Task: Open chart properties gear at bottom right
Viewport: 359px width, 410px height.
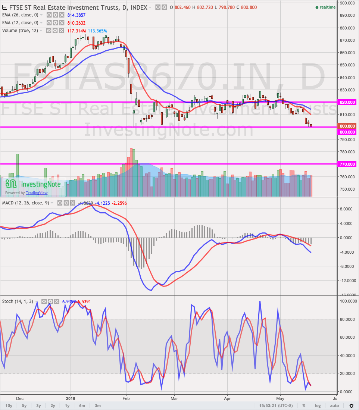Action: [x=351, y=406]
